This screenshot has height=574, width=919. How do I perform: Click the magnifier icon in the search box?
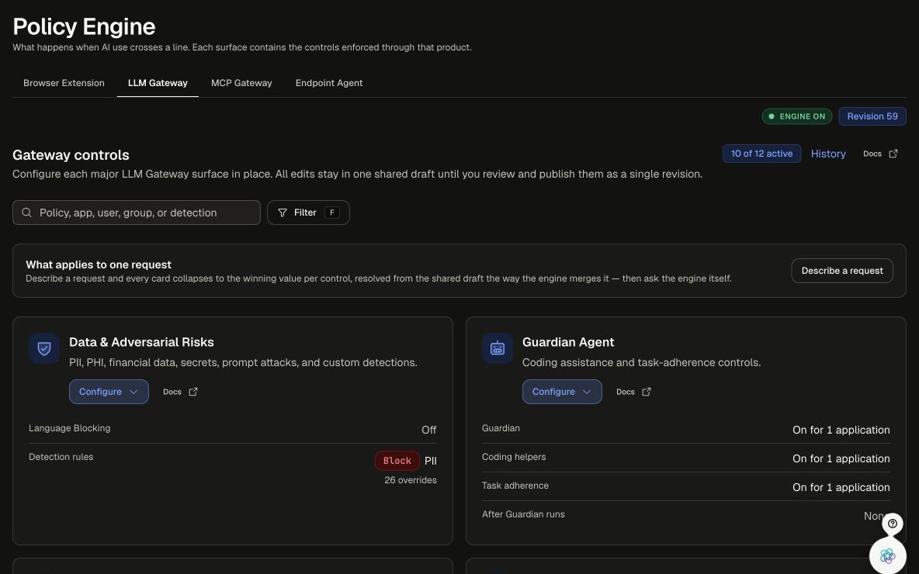tap(26, 213)
